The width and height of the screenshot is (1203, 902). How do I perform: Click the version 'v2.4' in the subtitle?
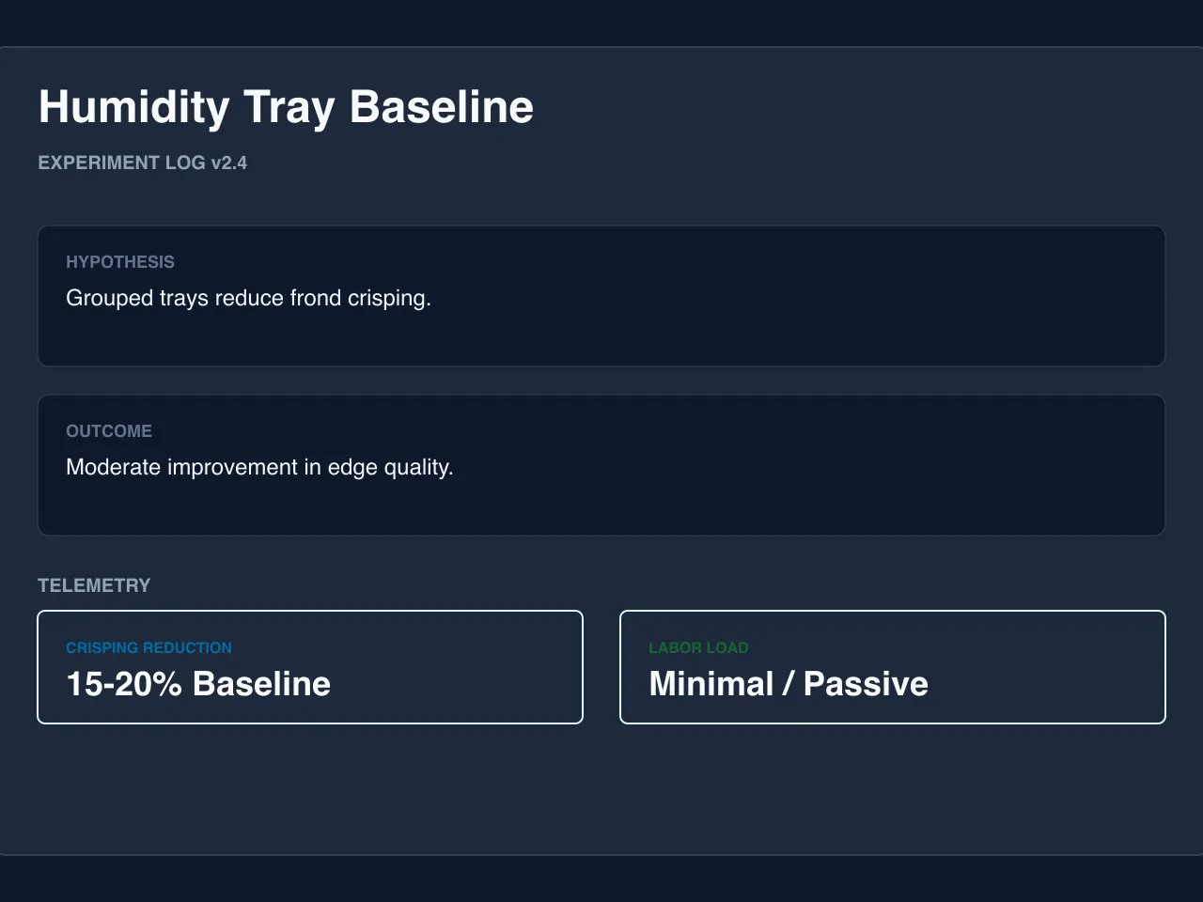click(228, 163)
